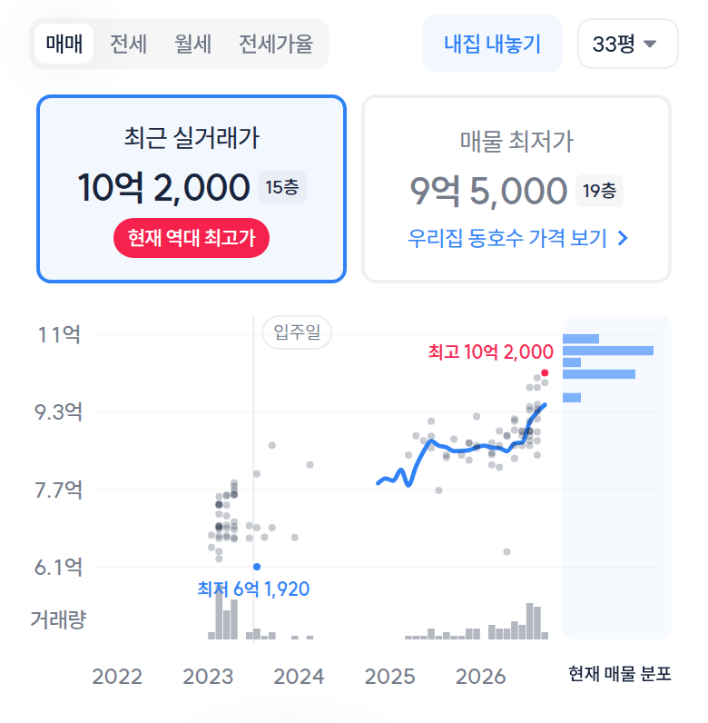This screenshot has width=708, height=723.
Task: Switch to the 전세 tab
Action: (x=128, y=44)
